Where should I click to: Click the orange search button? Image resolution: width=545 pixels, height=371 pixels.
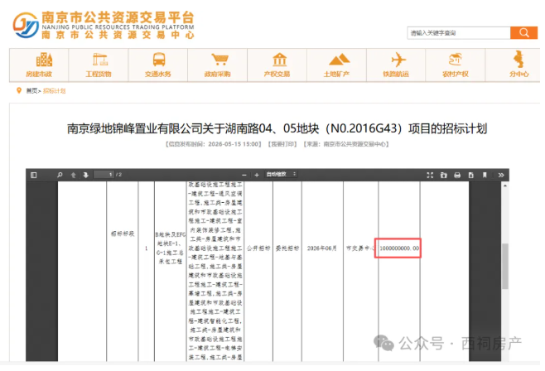tap(523, 33)
